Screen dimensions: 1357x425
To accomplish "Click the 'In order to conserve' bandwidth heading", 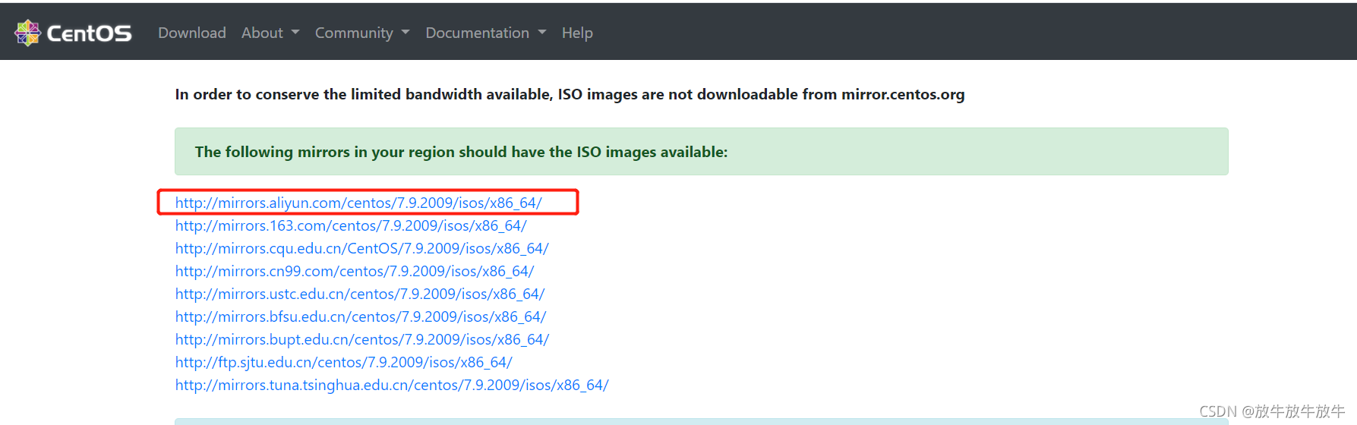I will 570,94.
